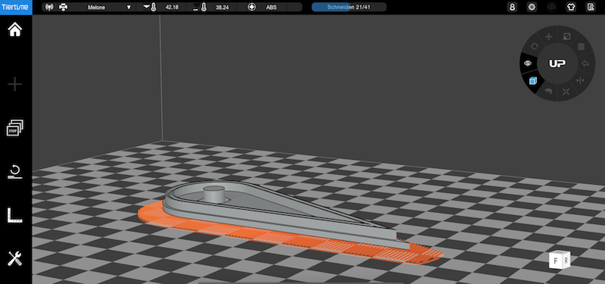The image size is (605, 284).
Task: Click the F face of view cube
Action: point(556,261)
